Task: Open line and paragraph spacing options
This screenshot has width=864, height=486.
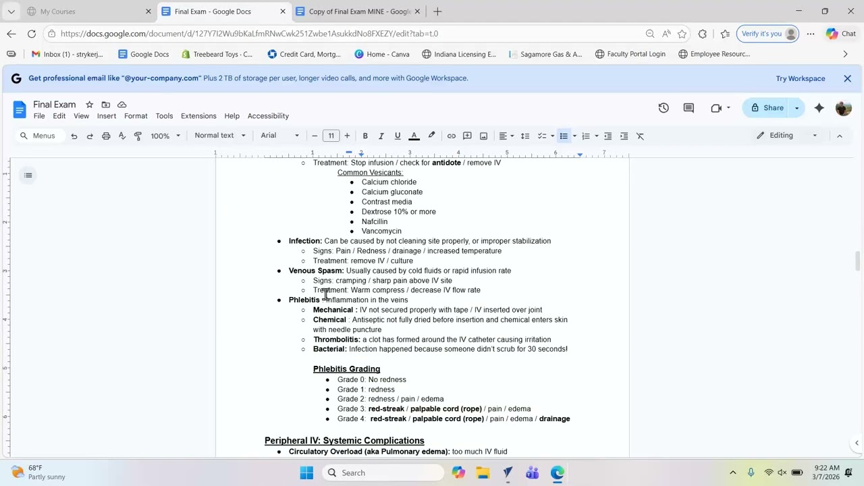Action: click(x=524, y=136)
